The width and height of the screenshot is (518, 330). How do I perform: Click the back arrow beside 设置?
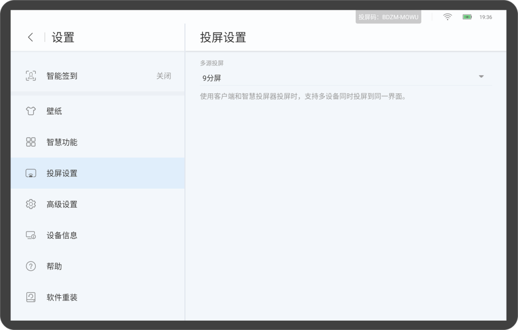(x=30, y=37)
